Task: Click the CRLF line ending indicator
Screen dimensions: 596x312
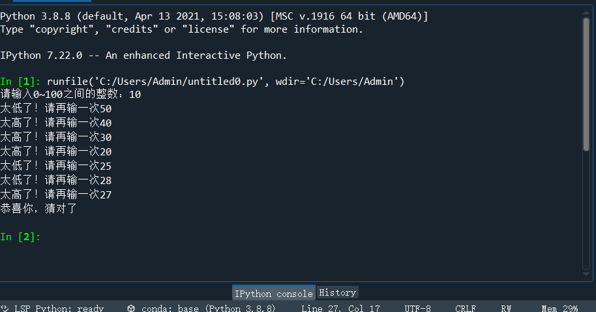Action: (x=465, y=308)
